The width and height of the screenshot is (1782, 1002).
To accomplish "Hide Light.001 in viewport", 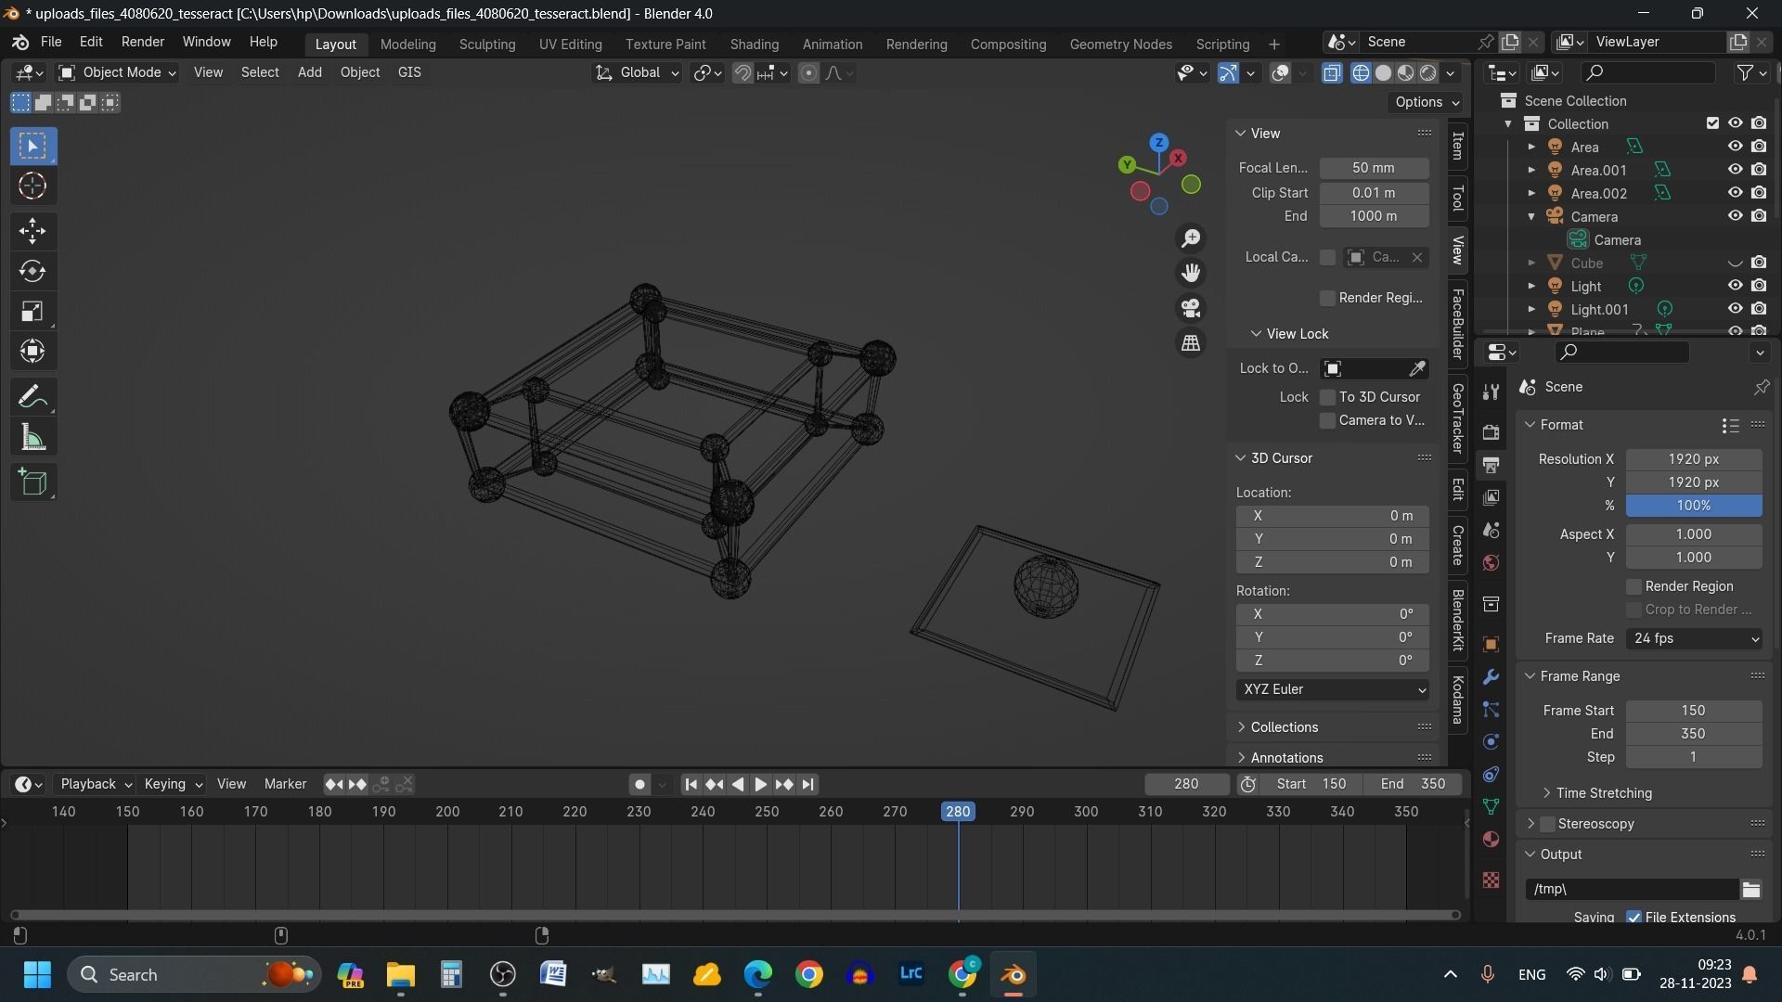I will 1735,309.
